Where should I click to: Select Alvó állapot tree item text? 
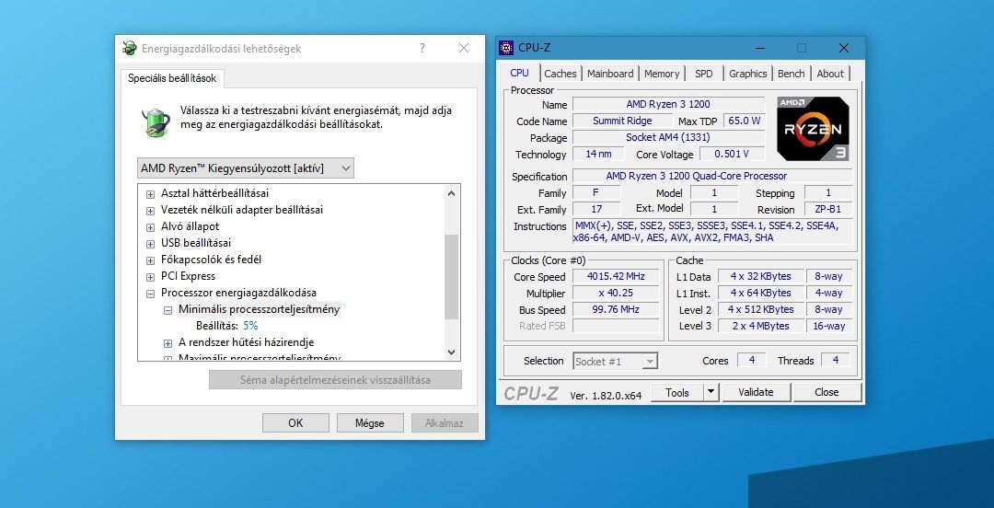[191, 226]
